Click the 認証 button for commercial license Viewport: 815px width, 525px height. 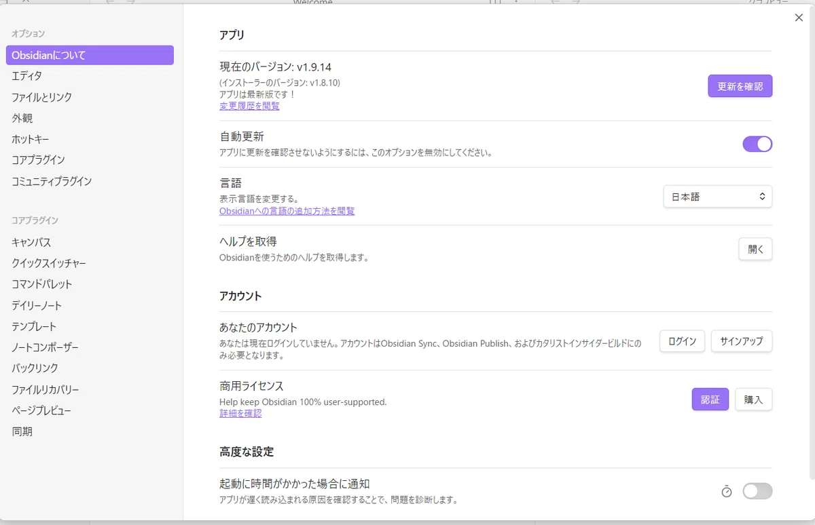710,400
